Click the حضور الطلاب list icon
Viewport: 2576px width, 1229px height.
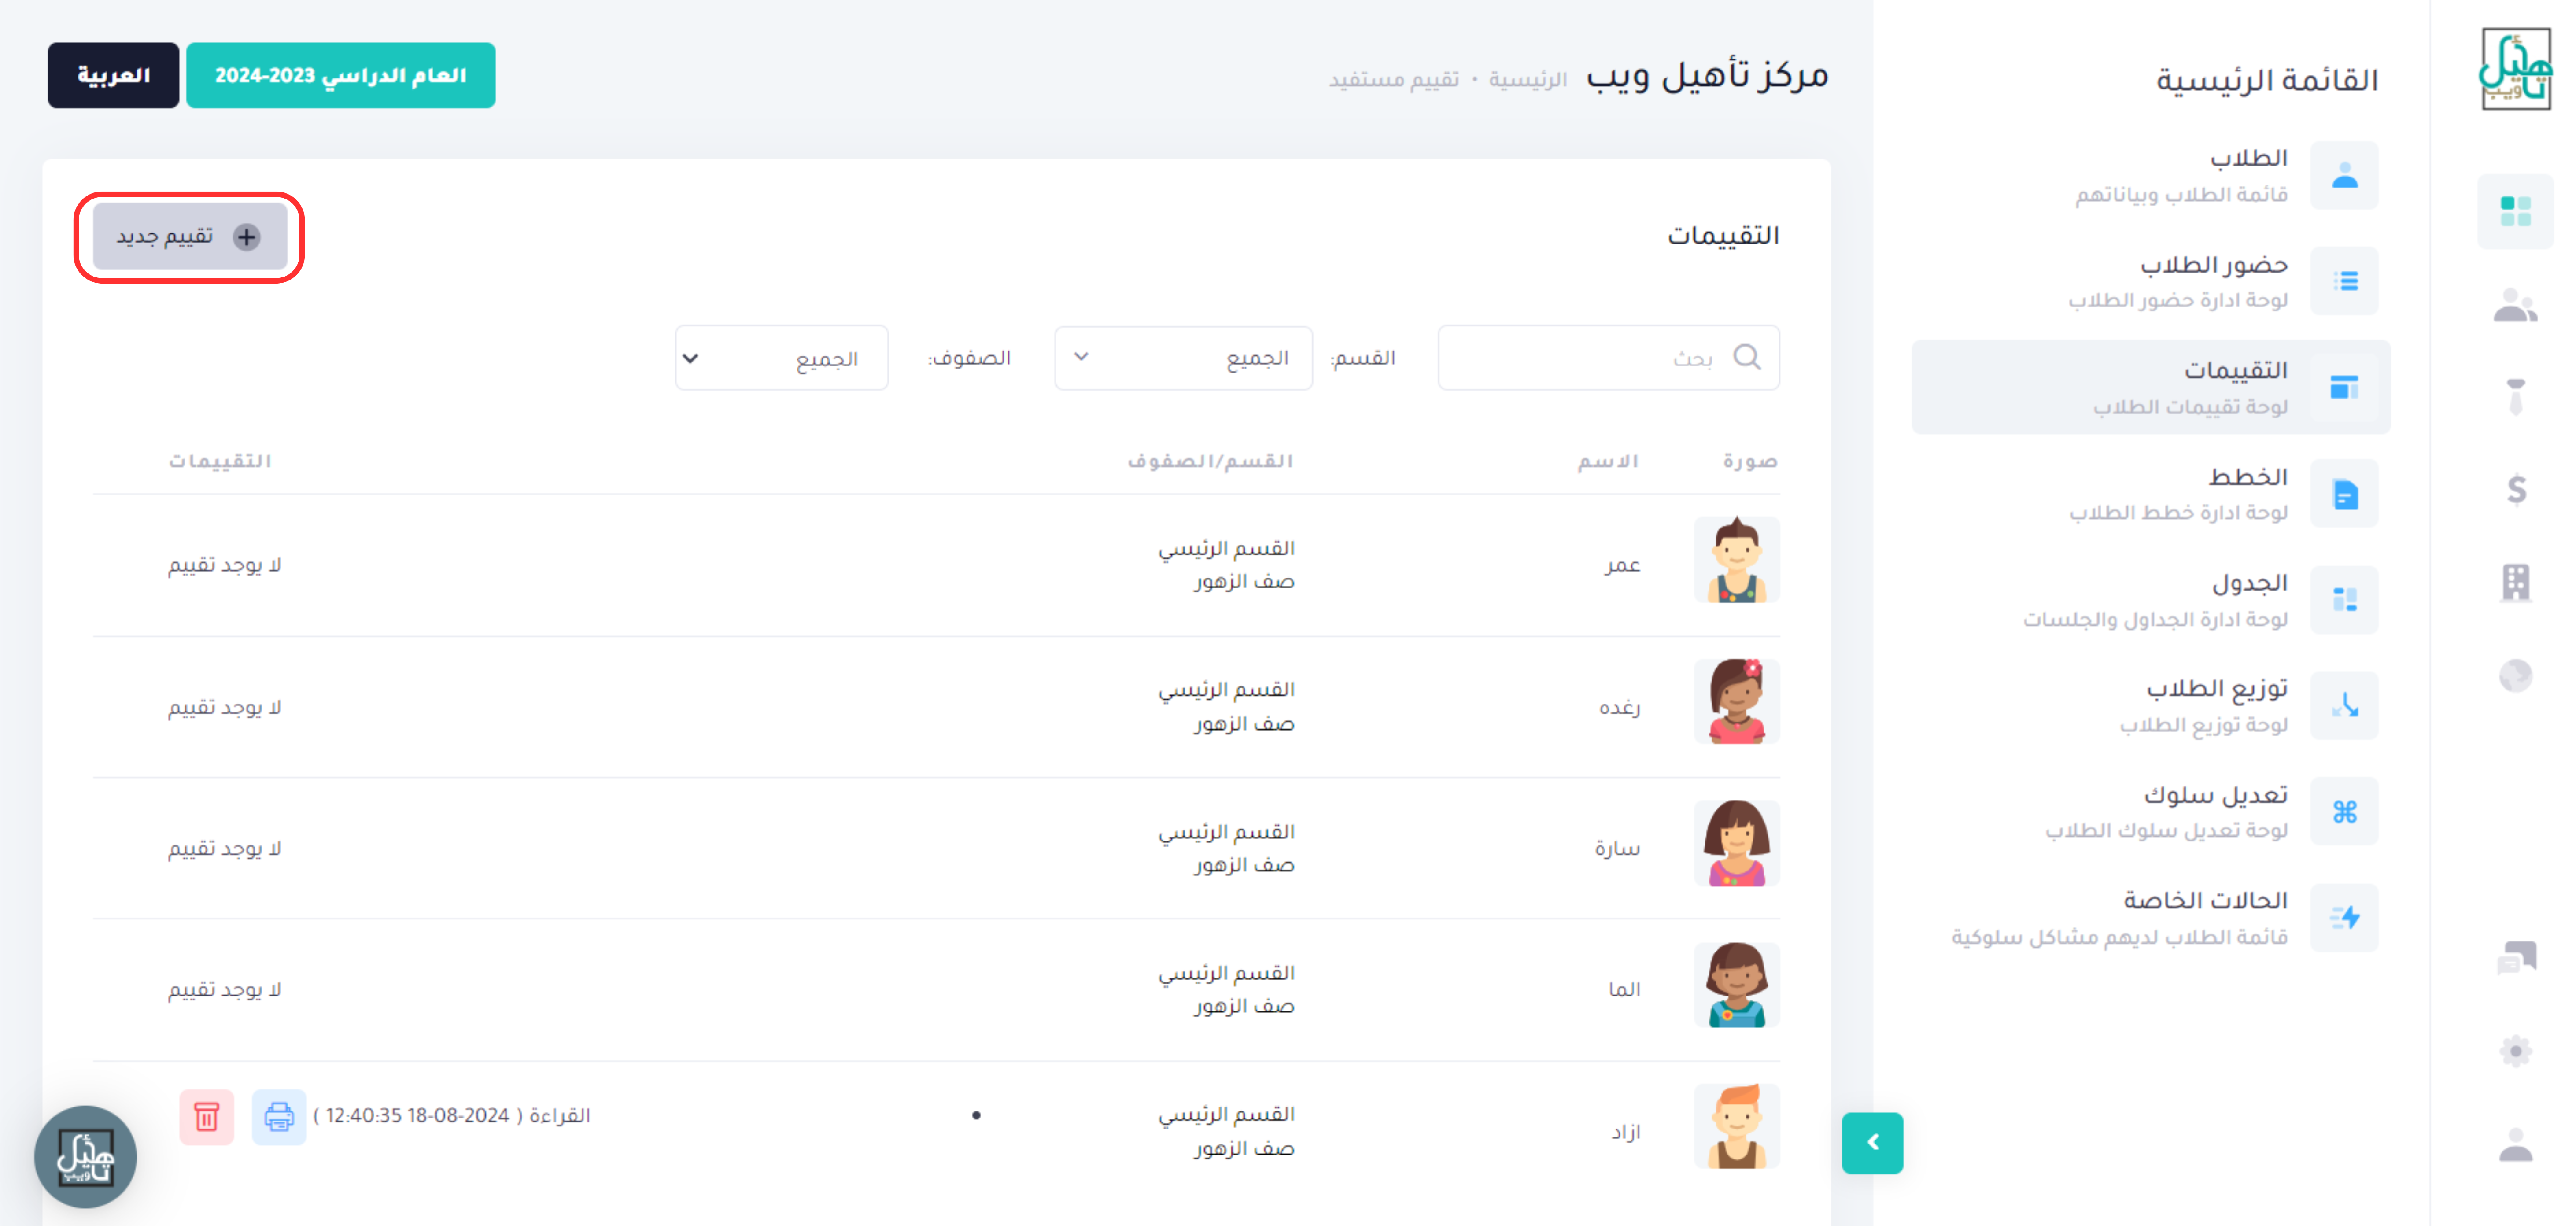2344,282
